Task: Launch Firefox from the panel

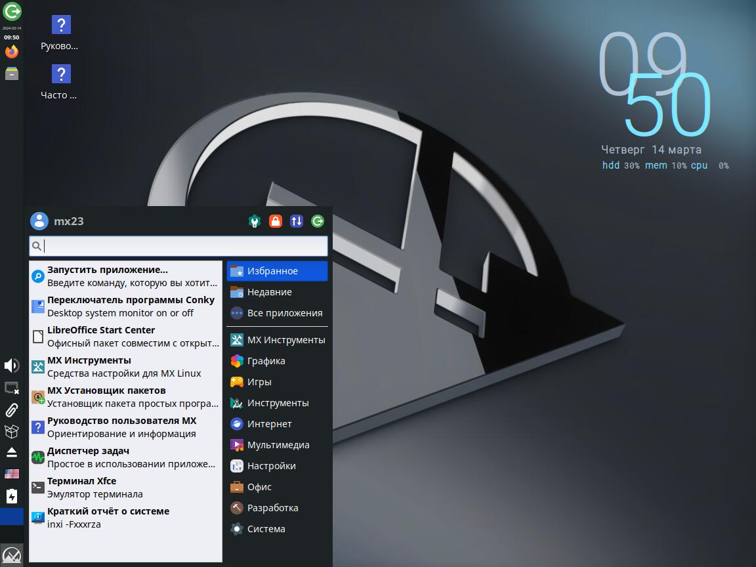Action: point(12,52)
